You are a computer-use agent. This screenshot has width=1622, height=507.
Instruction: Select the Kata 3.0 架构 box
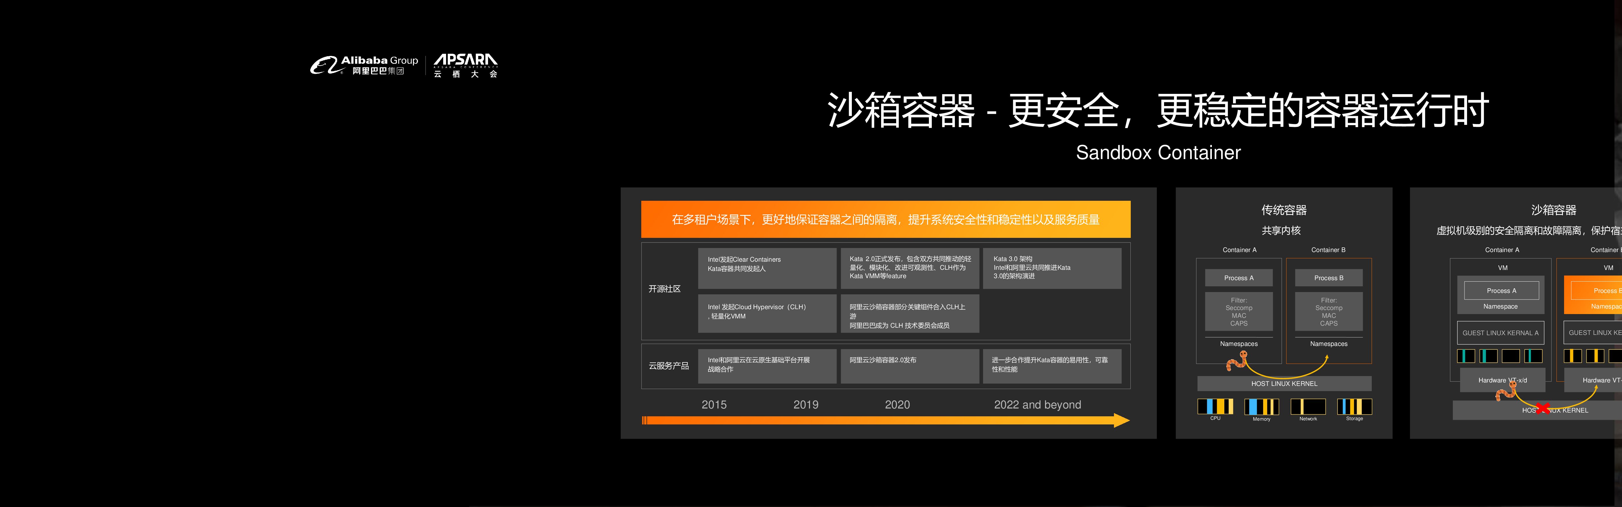click(1052, 268)
